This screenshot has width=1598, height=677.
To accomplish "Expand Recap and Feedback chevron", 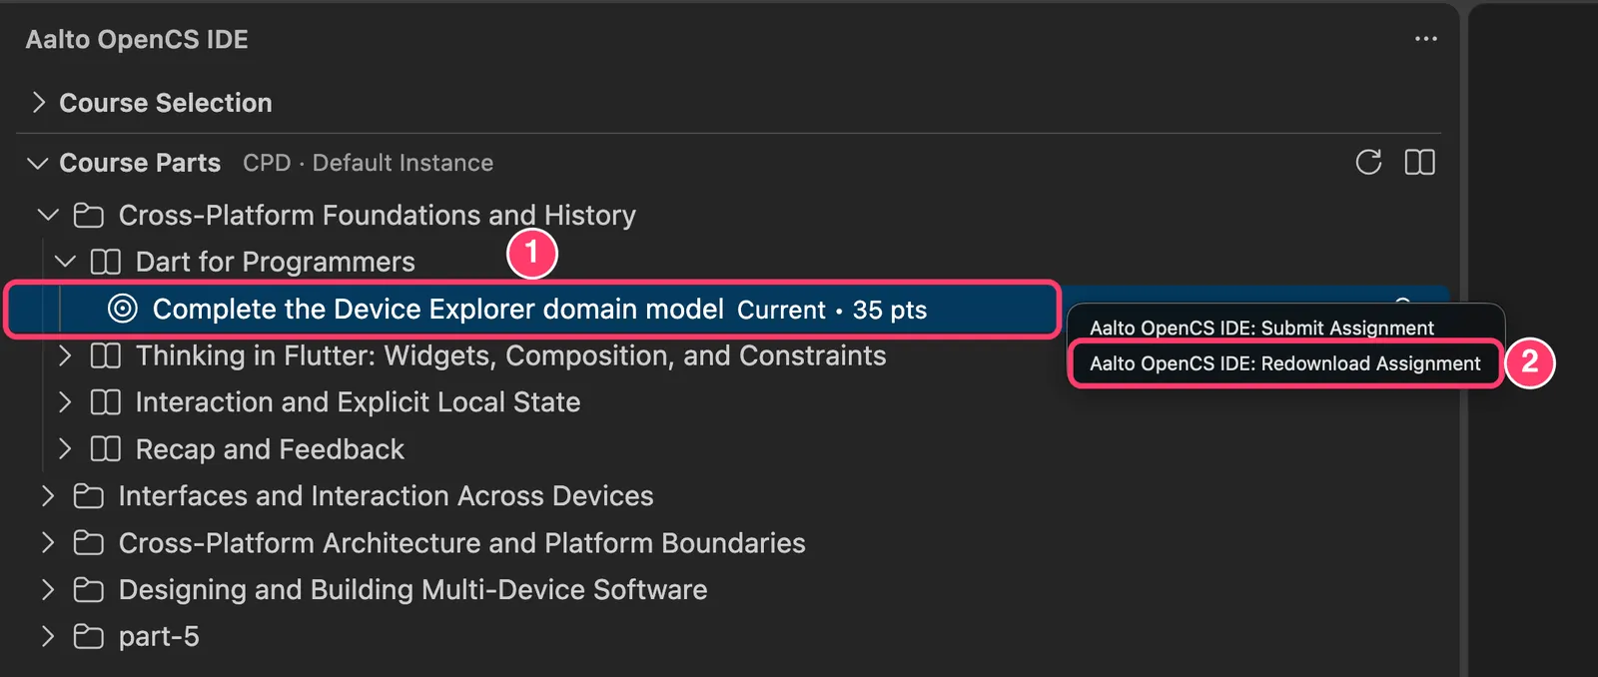I will click(x=65, y=449).
